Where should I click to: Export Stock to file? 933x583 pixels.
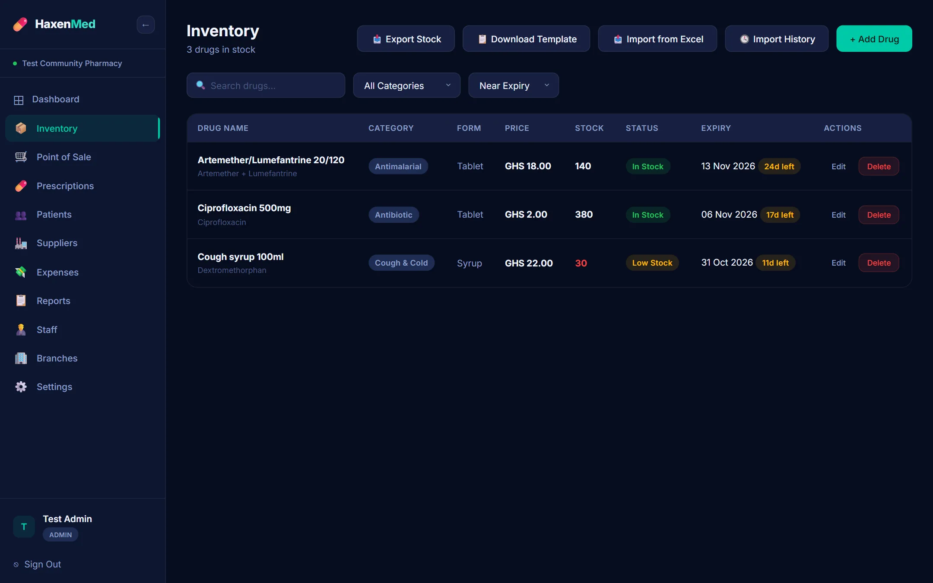[406, 39]
